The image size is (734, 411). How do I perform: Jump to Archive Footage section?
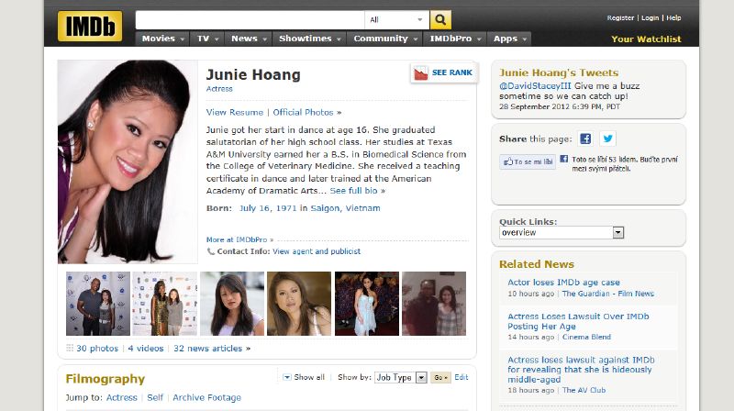(207, 397)
